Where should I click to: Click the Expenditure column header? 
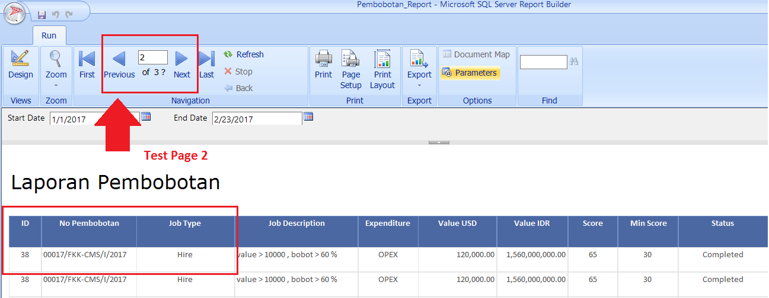pyautogui.click(x=388, y=231)
